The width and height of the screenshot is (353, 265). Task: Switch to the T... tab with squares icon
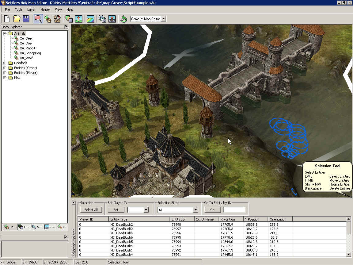[24, 227]
